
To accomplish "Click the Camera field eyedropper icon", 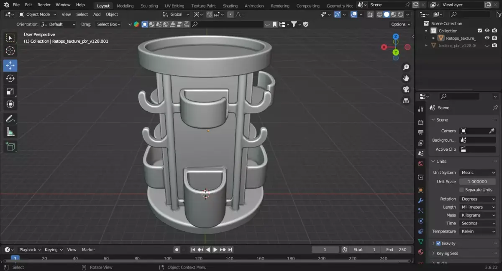I will pyautogui.click(x=492, y=131).
